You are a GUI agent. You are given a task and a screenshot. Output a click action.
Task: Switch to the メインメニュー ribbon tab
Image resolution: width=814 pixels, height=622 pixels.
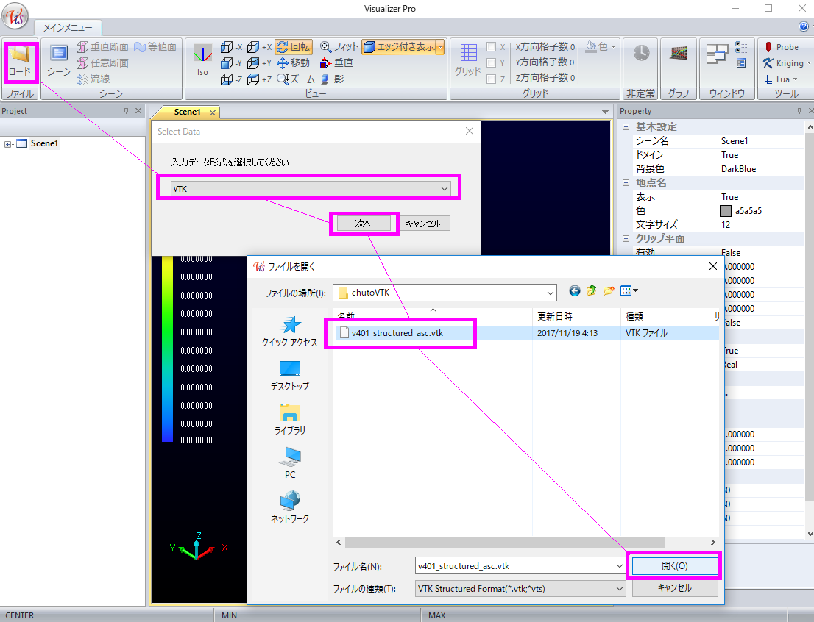click(67, 28)
